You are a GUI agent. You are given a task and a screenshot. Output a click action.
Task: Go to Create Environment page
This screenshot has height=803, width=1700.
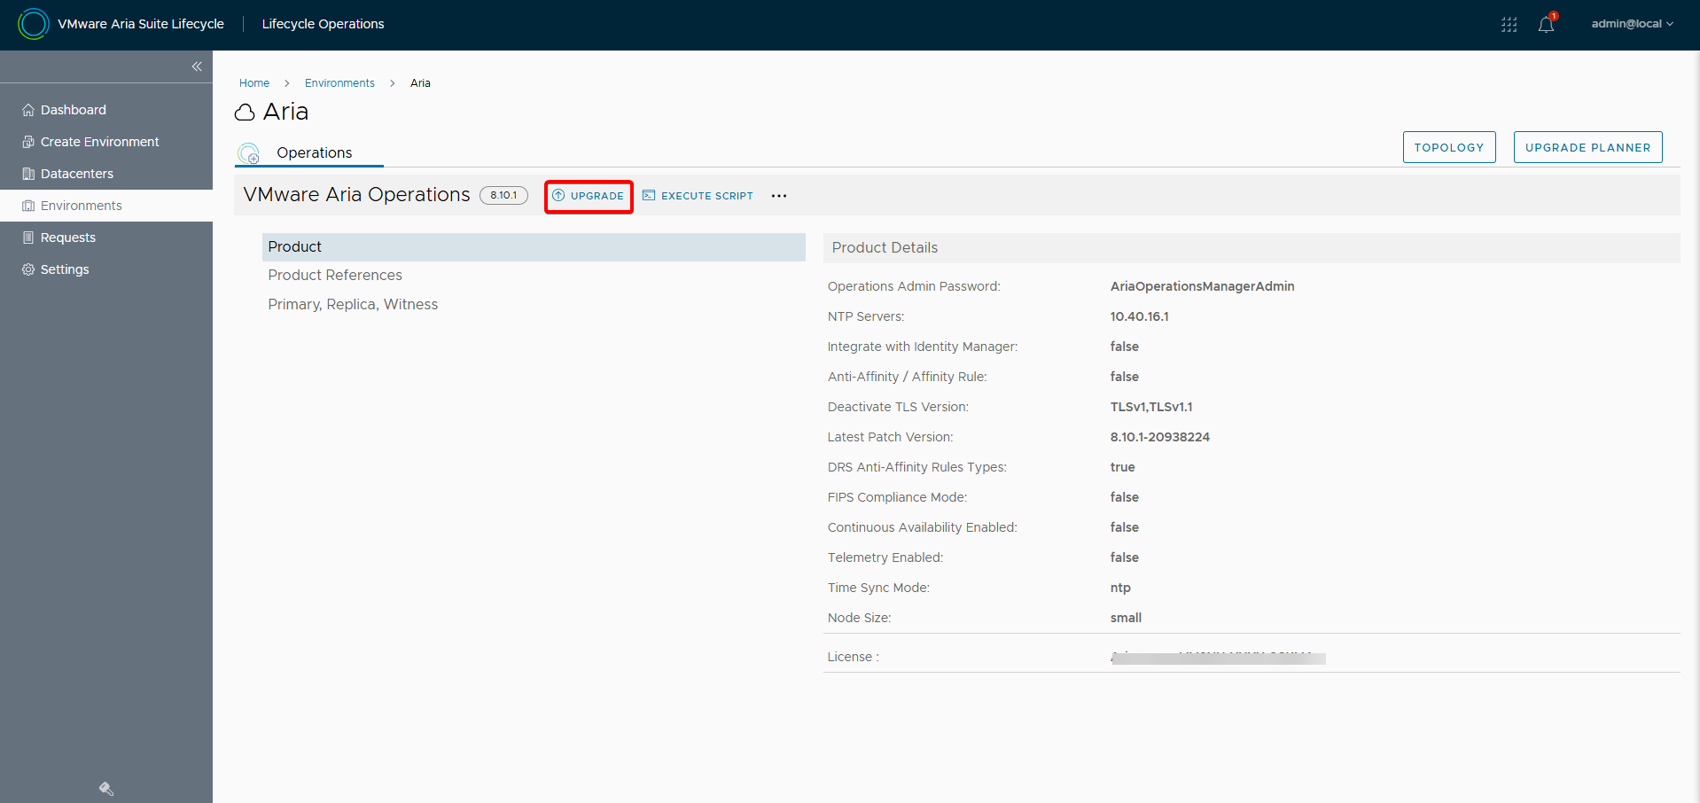[99, 142]
